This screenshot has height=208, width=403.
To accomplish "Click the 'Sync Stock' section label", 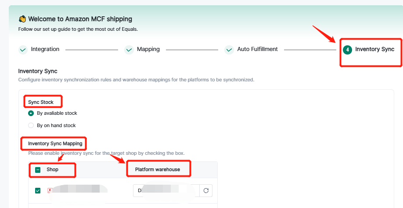I will pyautogui.click(x=41, y=102).
